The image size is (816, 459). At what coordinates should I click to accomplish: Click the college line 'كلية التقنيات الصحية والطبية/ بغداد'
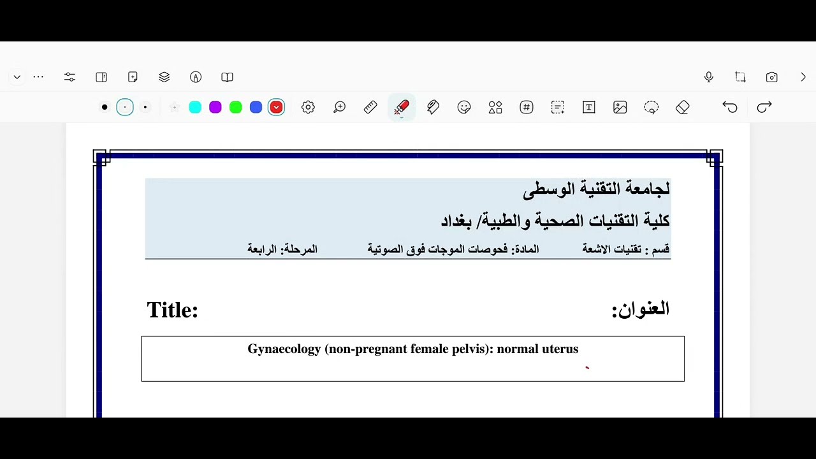(555, 221)
